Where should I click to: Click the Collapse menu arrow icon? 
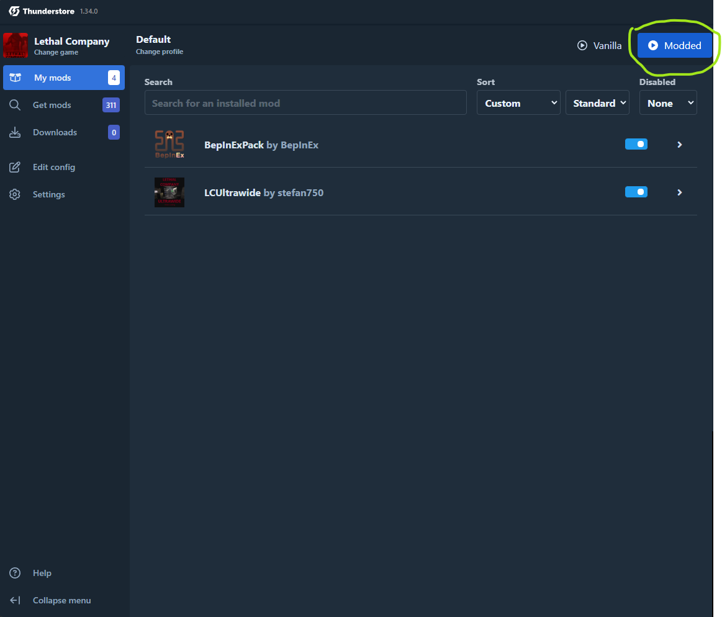(15, 600)
